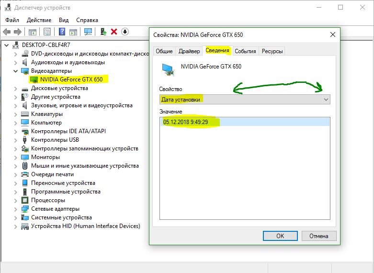Open the Действие menu
This screenshot has height=273, width=374.
click(39, 20)
